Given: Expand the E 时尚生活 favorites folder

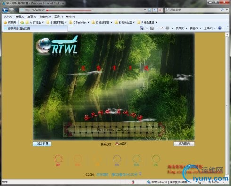Looking at the screenshot, I should click(x=125, y=23).
